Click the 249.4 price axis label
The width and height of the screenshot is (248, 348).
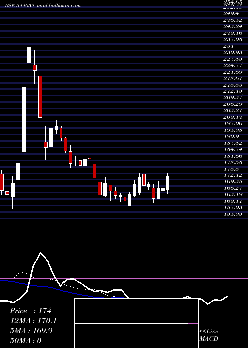[231, 14]
